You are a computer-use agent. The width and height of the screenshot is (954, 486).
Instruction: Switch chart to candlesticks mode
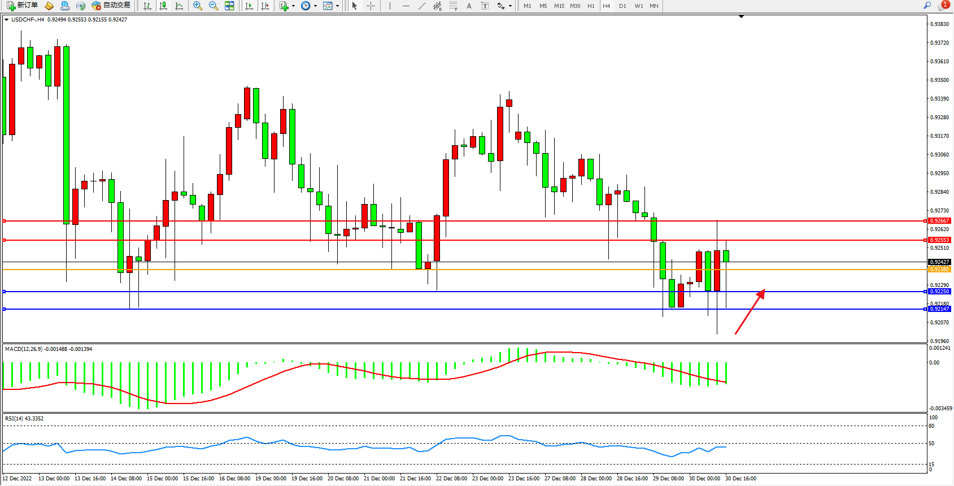[163, 6]
